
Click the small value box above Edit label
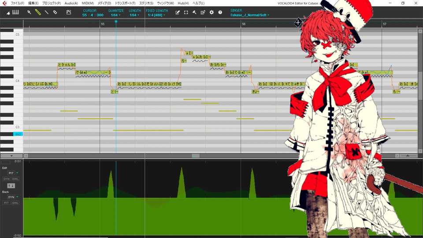coord(6,162)
